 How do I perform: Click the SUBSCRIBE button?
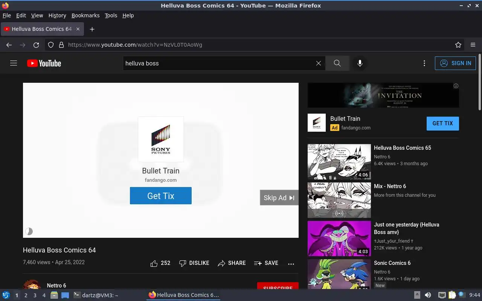(x=278, y=286)
